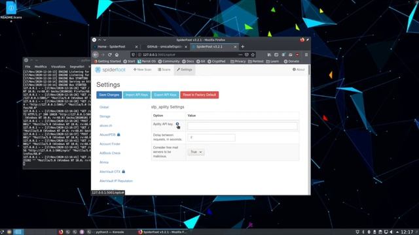Open Getting Started bookmark
Image resolution: width=419 pixels, height=235 pixels.
click(107, 61)
